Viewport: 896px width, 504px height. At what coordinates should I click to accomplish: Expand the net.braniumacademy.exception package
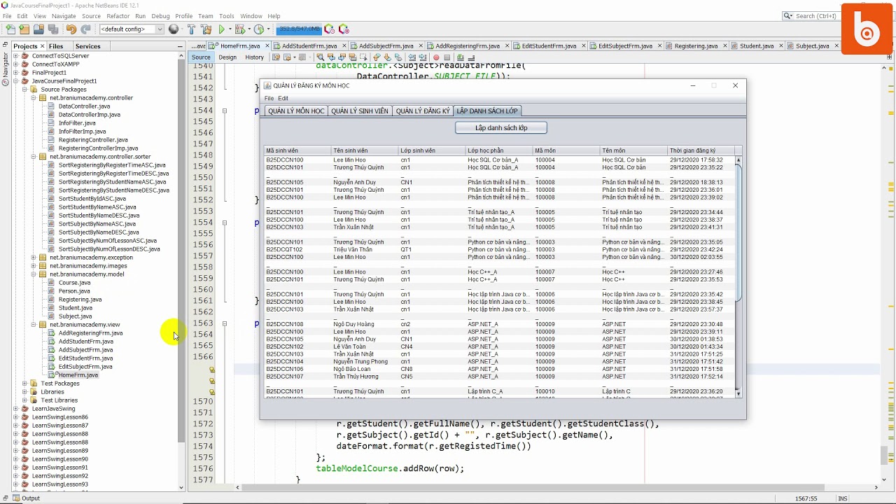34,258
